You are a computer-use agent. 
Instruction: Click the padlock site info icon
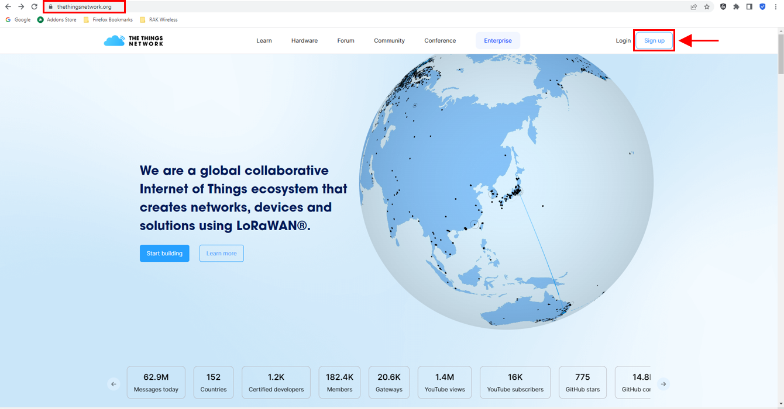point(51,7)
